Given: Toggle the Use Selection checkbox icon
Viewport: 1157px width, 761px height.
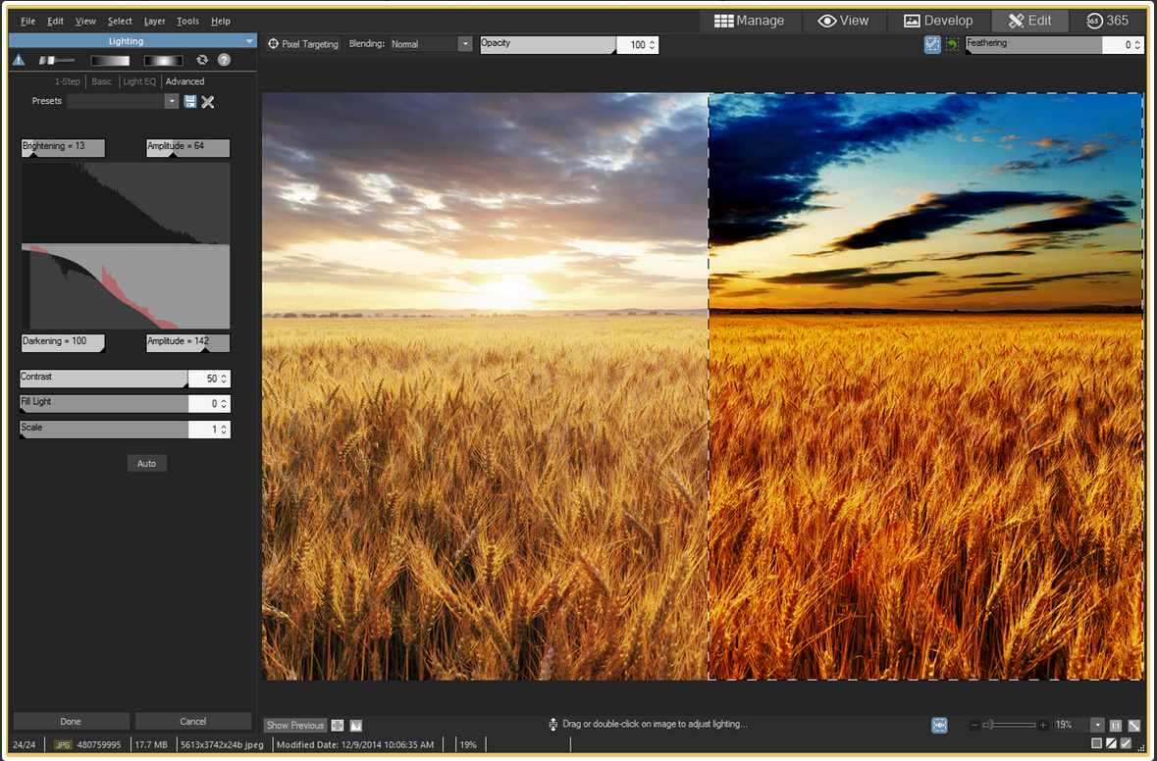Looking at the screenshot, I should (x=932, y=45).
